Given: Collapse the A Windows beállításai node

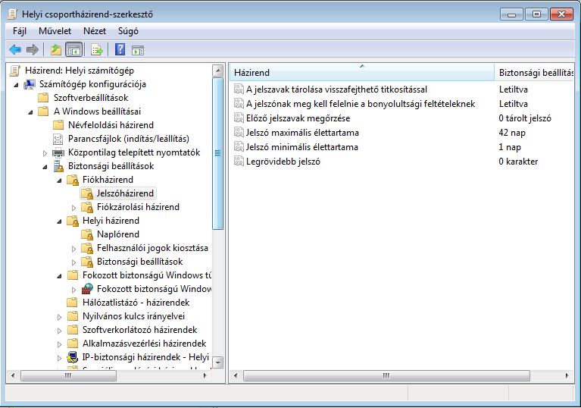Looking at the screenshot, I should pyautogui.click(x=31, y=112).
